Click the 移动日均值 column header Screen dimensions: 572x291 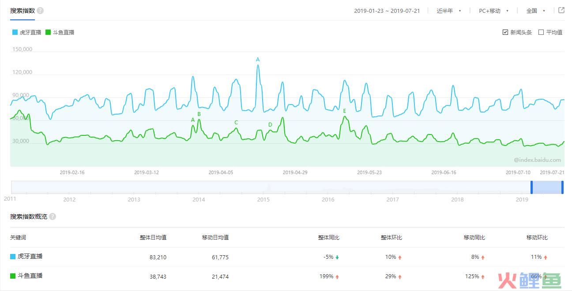pyautogui.click(x=215, y=237)
